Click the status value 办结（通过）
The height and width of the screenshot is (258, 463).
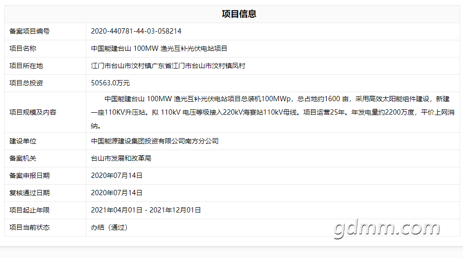(109, 227)
